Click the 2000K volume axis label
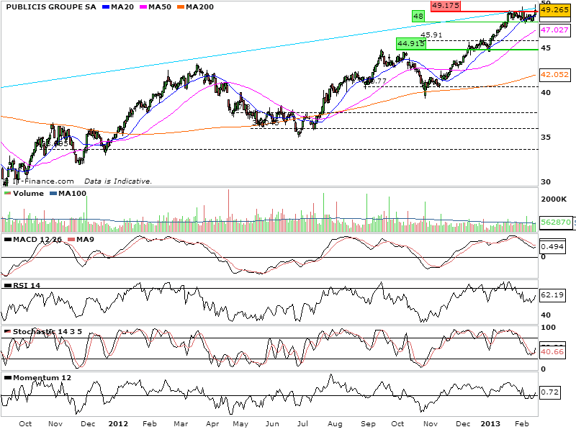 (x=554, y=199)
